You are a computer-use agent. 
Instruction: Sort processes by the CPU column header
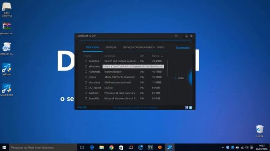click(143, 56)
